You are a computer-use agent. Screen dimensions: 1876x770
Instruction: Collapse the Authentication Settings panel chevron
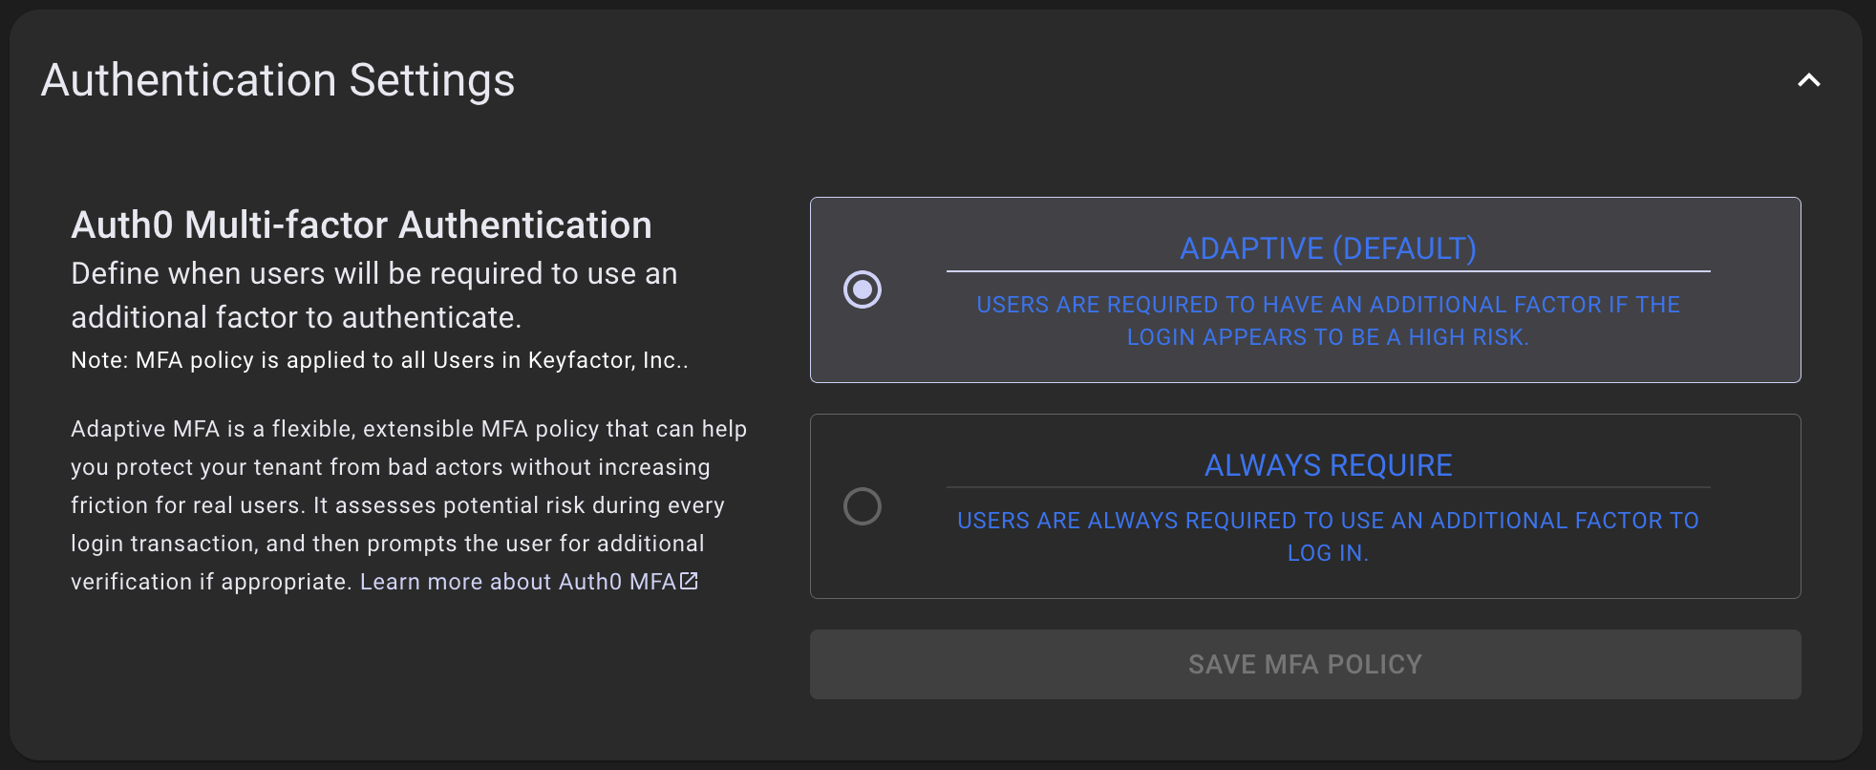(1808, 80)
